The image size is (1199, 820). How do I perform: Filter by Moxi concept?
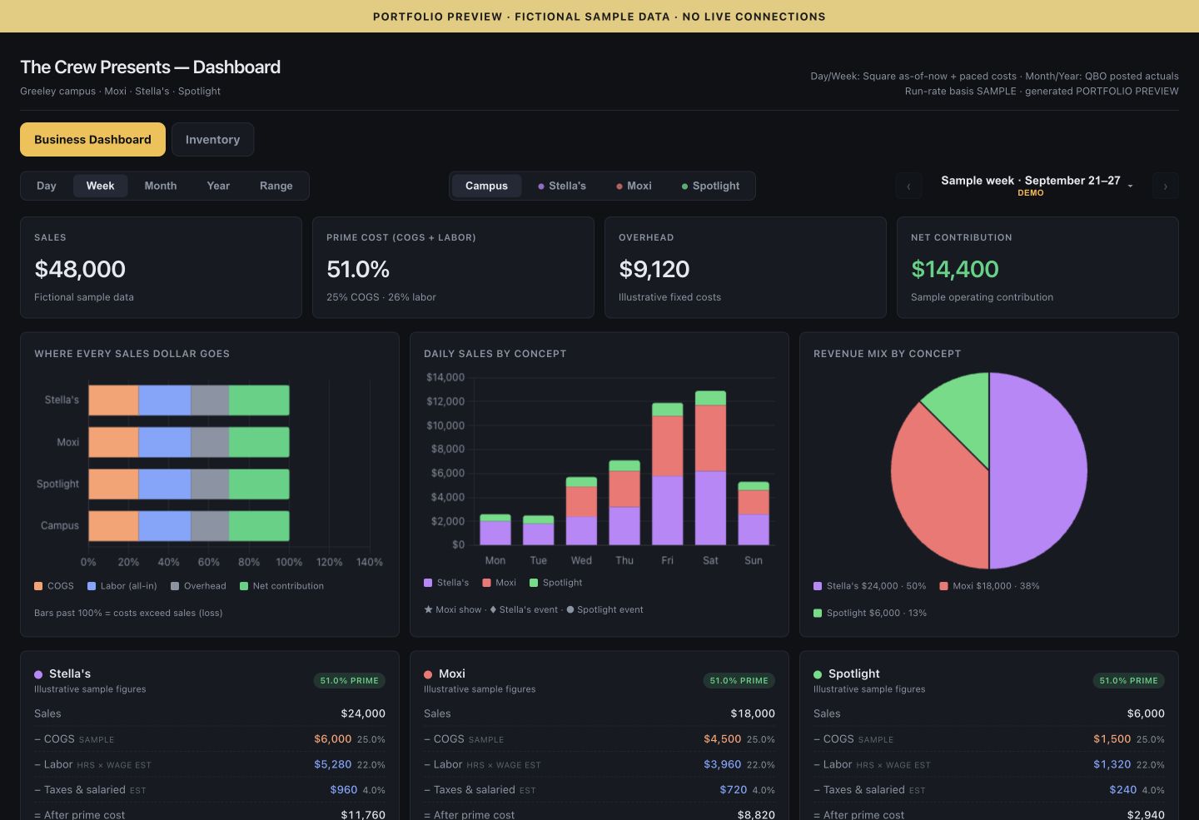coord(634,186)
